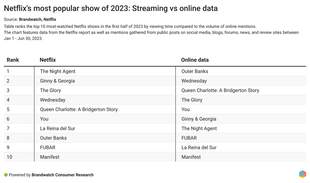Screen dimensions: 310x183
Task: Select the Online data column header
Action: pyautogui.click(x=195, y=60)
